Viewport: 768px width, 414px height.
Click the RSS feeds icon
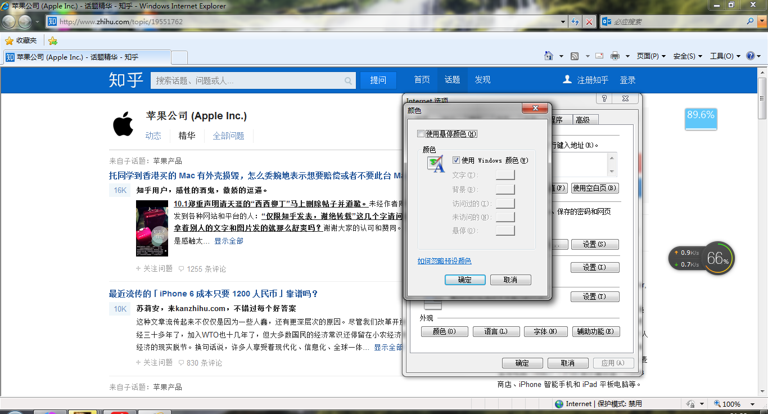coord(575,56)
